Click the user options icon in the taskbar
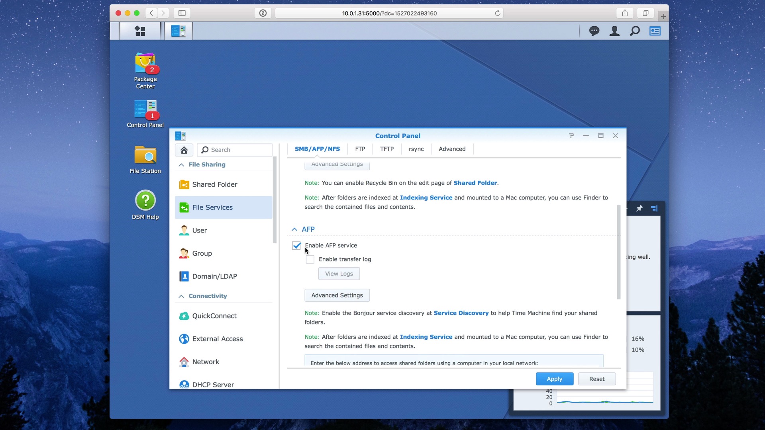 pyautogui.click(x=614, y=31)
